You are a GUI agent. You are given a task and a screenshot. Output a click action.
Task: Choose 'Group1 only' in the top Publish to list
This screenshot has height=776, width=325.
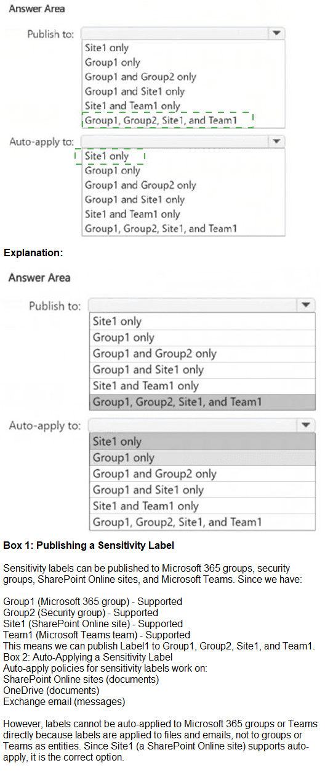click(113, 62)
